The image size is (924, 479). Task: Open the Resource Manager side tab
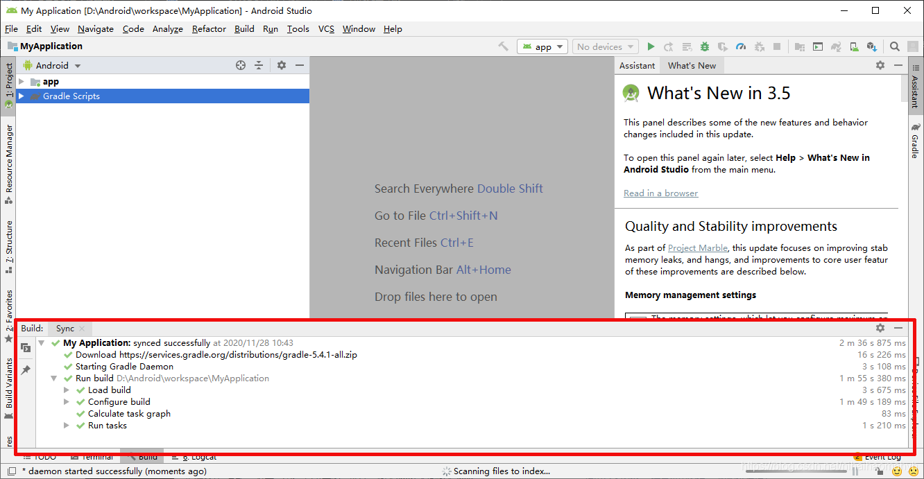point(8,164)
